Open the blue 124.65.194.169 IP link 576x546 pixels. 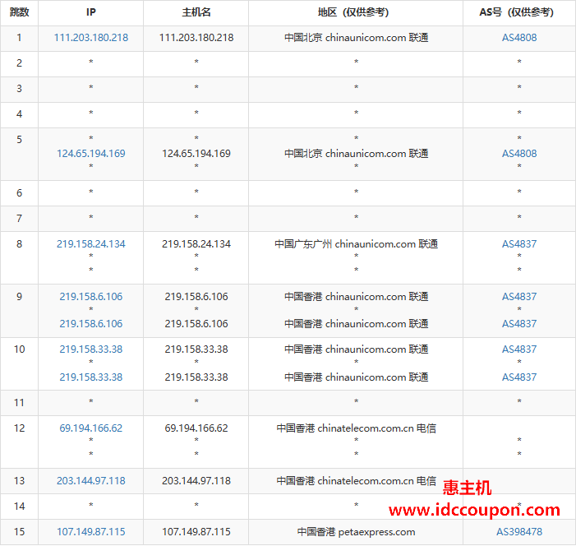[91, 153]
